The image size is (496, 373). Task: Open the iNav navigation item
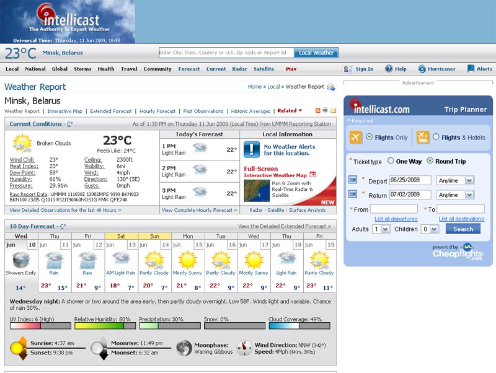(x=291, y=69)
